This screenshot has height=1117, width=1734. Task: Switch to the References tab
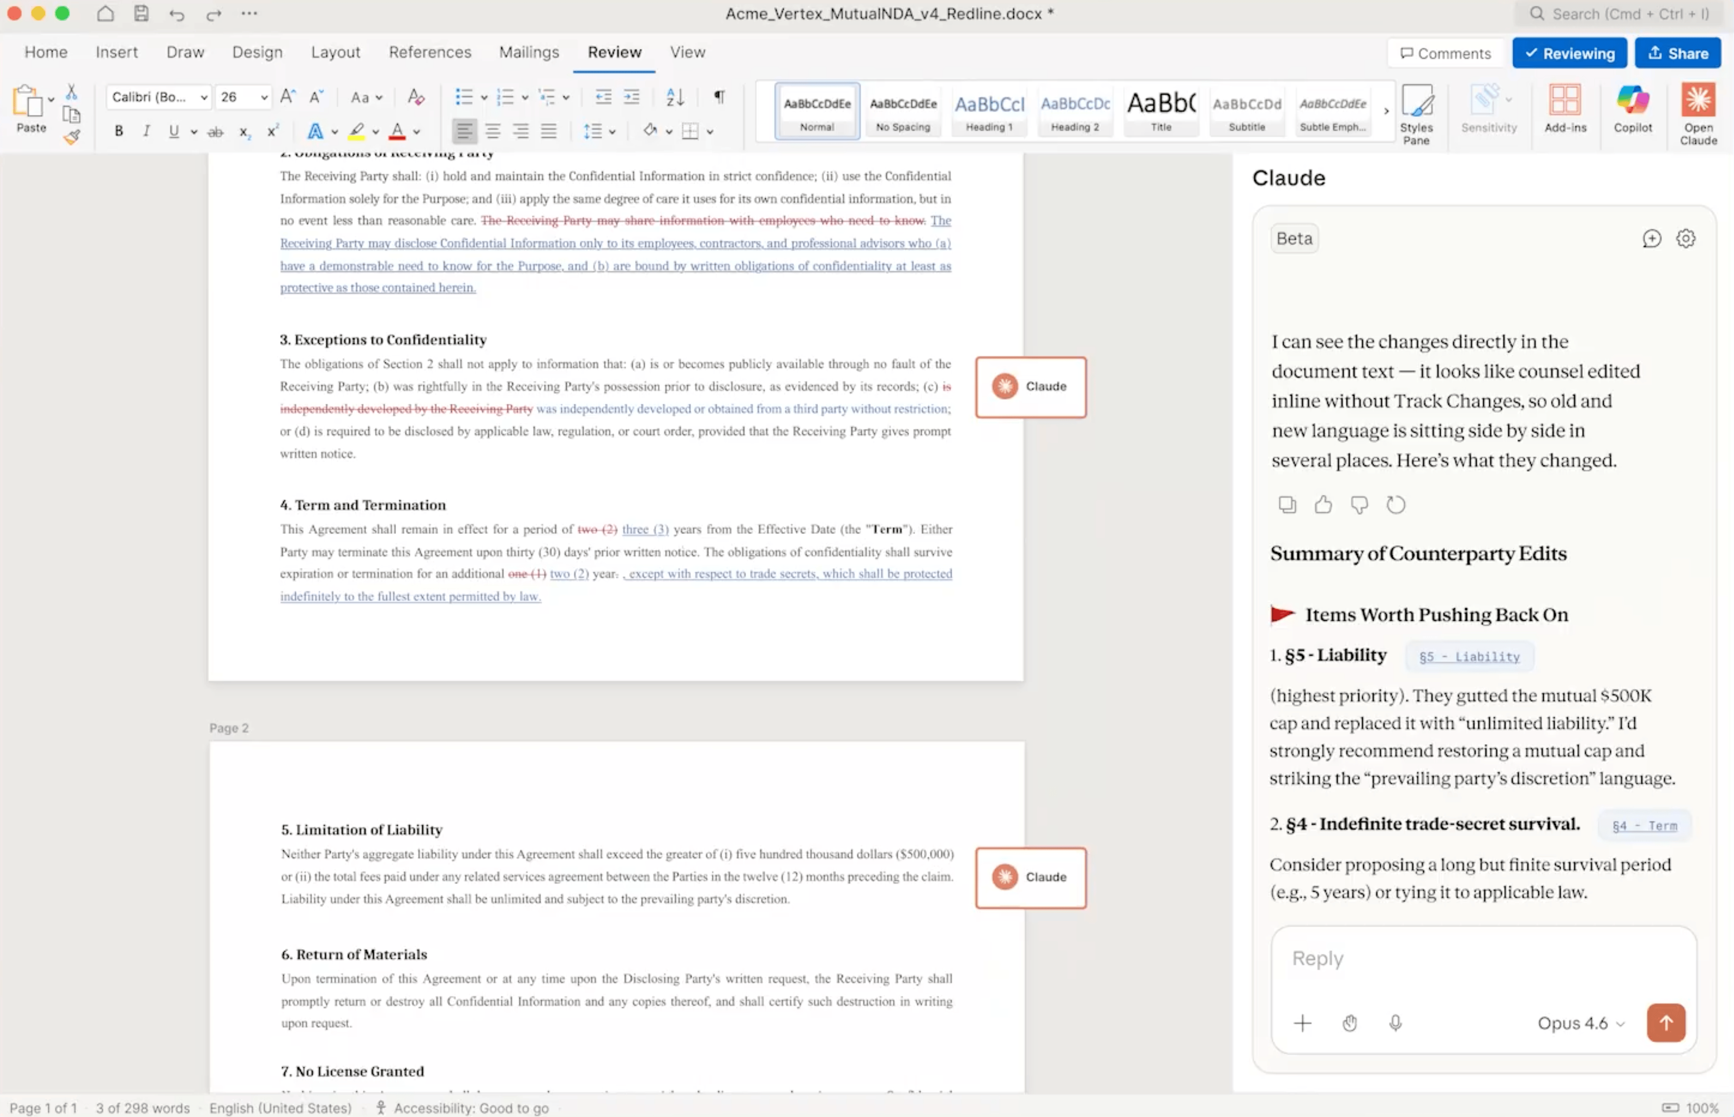pyautogui.click(x=429, y=52)
